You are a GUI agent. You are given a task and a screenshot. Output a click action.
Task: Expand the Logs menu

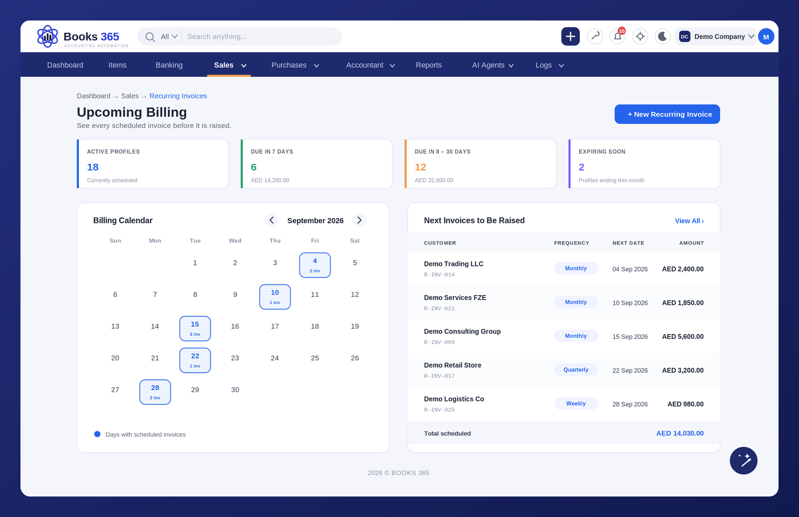point(549,65)
